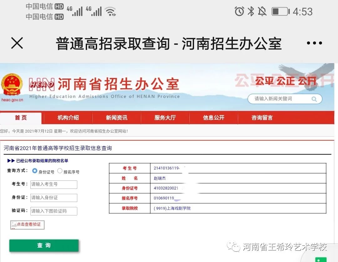The width and height of the screenshot is (338, 262).
Task: Click the ID number value 41032820021
Action: coord(166,188)
